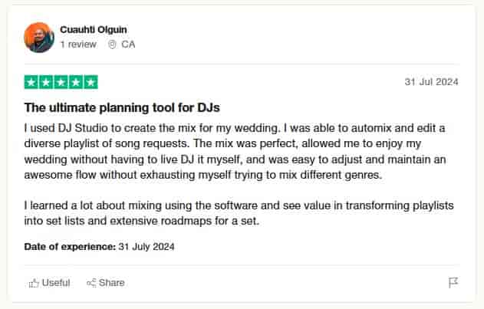Image resolution: width=484 pixels, height=309 pixels.
Task: Click the third green star in the rating
Action: point(61,82)
